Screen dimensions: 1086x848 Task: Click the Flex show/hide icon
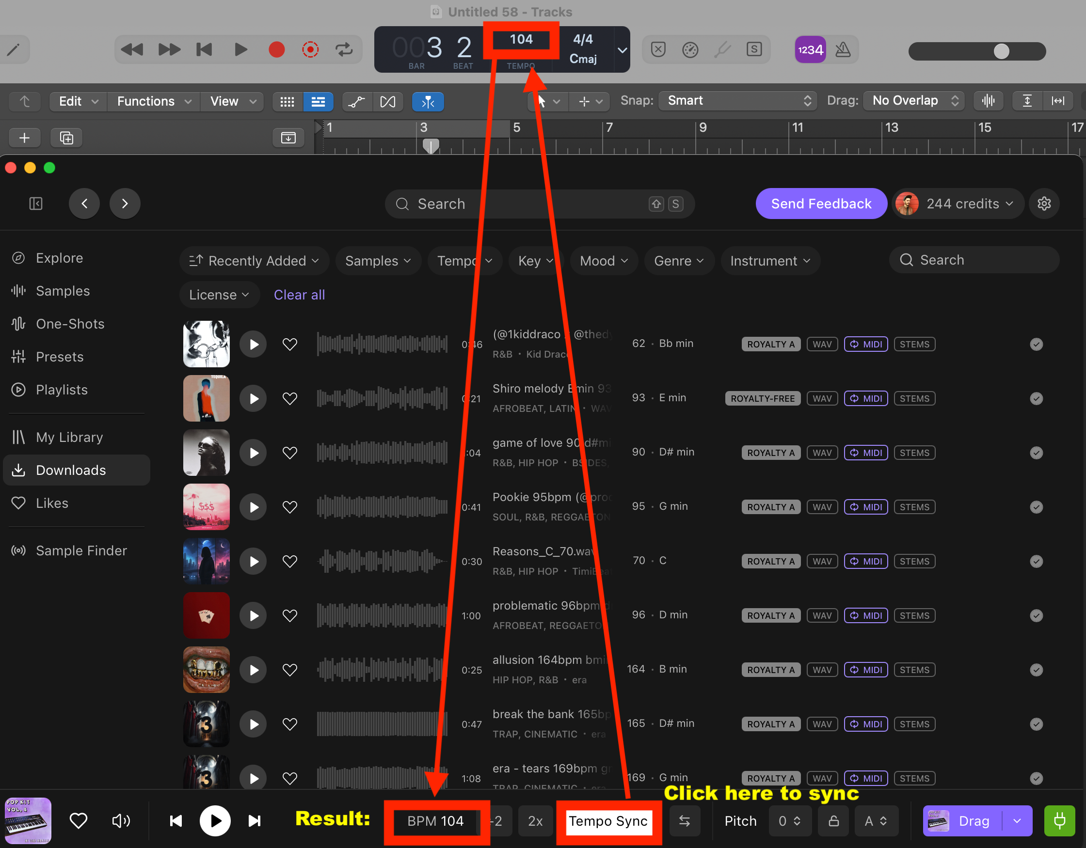388,102
